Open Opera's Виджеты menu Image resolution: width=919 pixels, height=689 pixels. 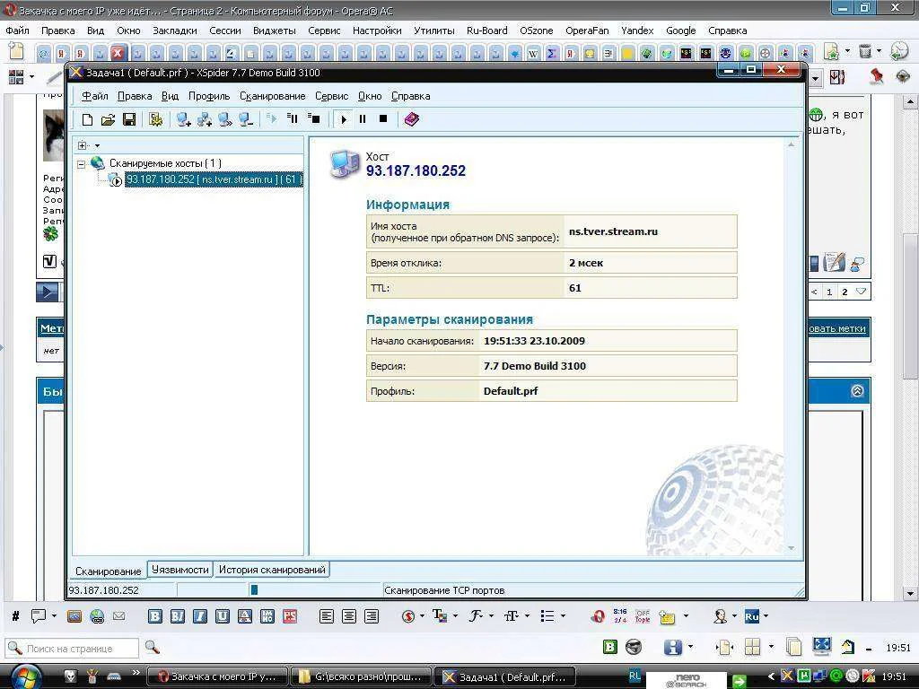pyautogui.click(x=275, y=31)
